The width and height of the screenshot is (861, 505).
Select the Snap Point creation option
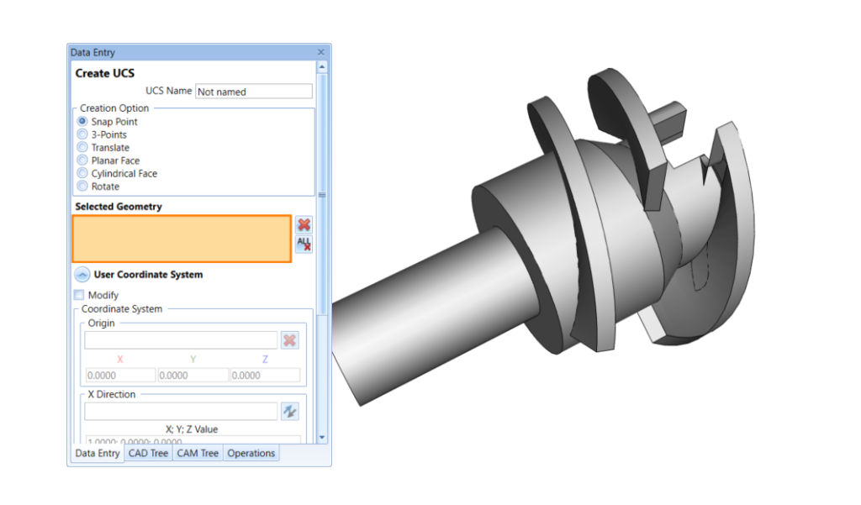82,121
